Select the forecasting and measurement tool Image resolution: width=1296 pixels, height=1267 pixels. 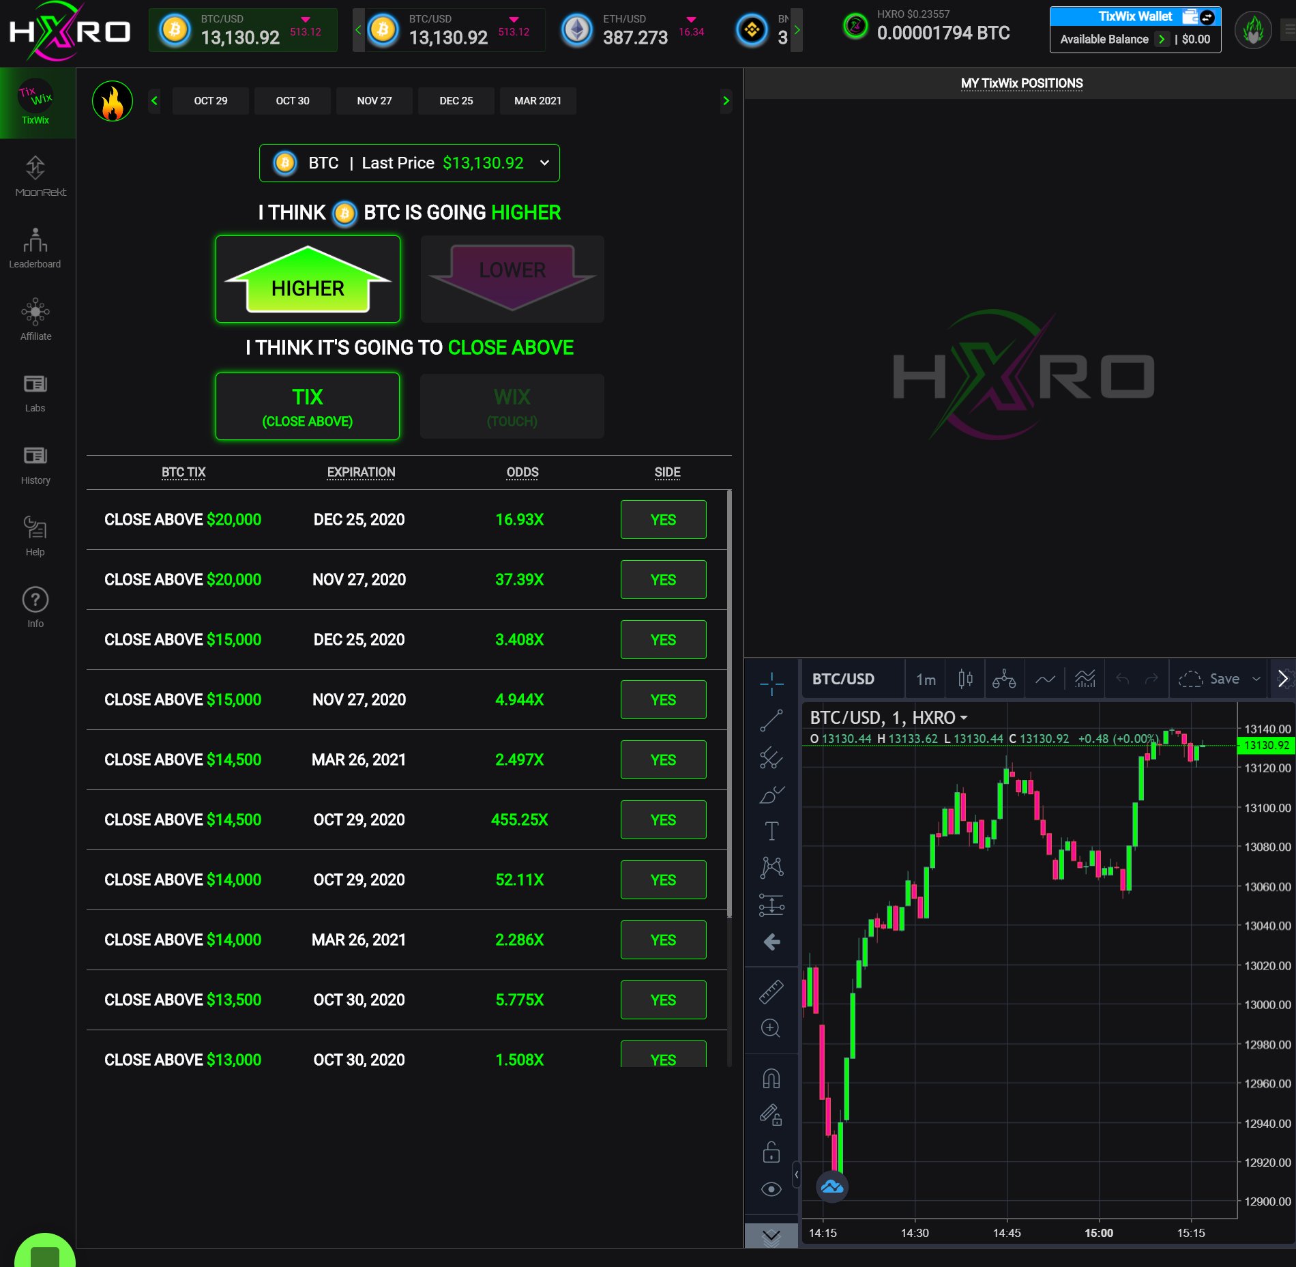click(x=771, y=905)
